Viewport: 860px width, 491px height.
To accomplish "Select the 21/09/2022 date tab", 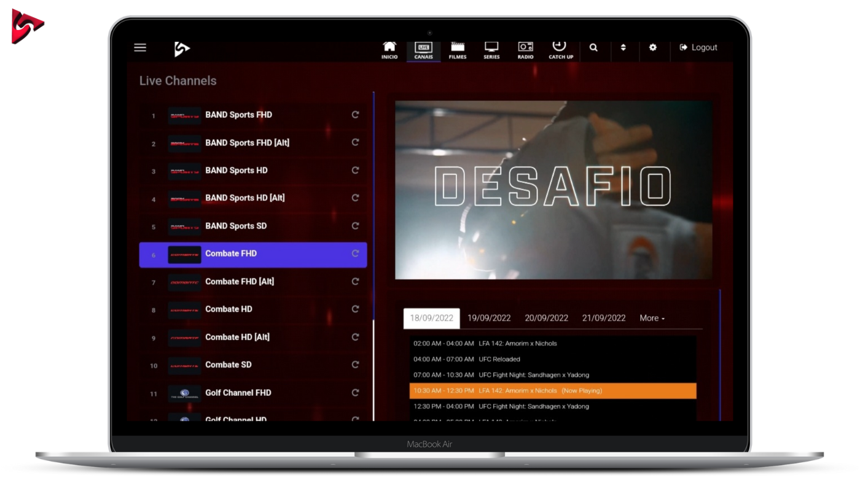I will (x=604, y=318).
